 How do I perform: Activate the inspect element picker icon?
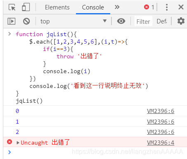pos(12,7)
